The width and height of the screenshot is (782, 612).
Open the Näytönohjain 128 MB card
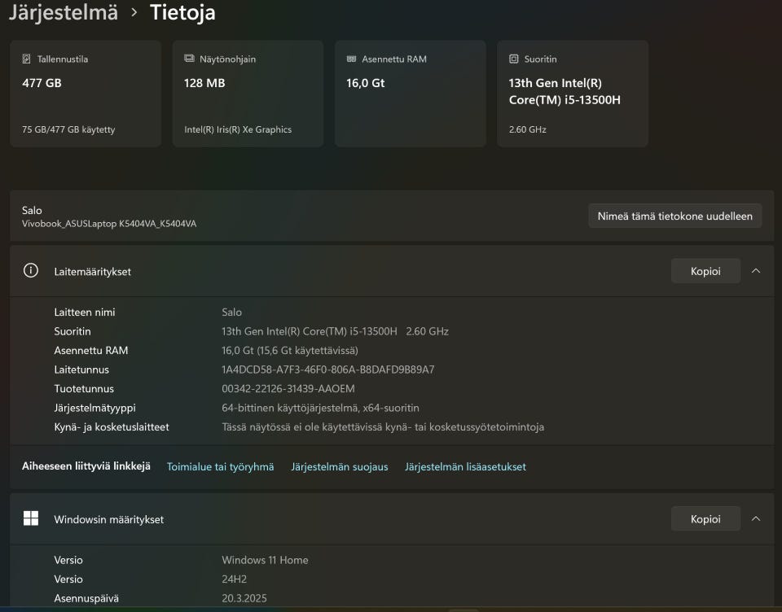click(248, 94)
